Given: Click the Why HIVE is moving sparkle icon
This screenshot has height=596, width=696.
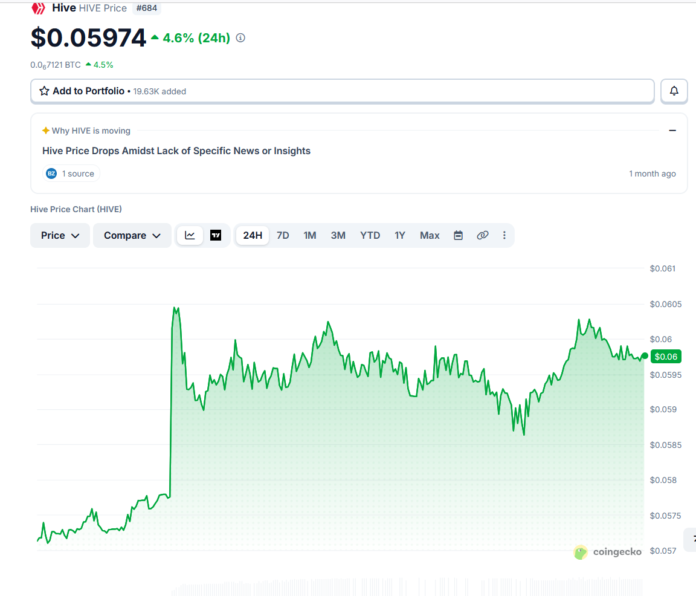Looking at the screenshot, I should point(46,131).
